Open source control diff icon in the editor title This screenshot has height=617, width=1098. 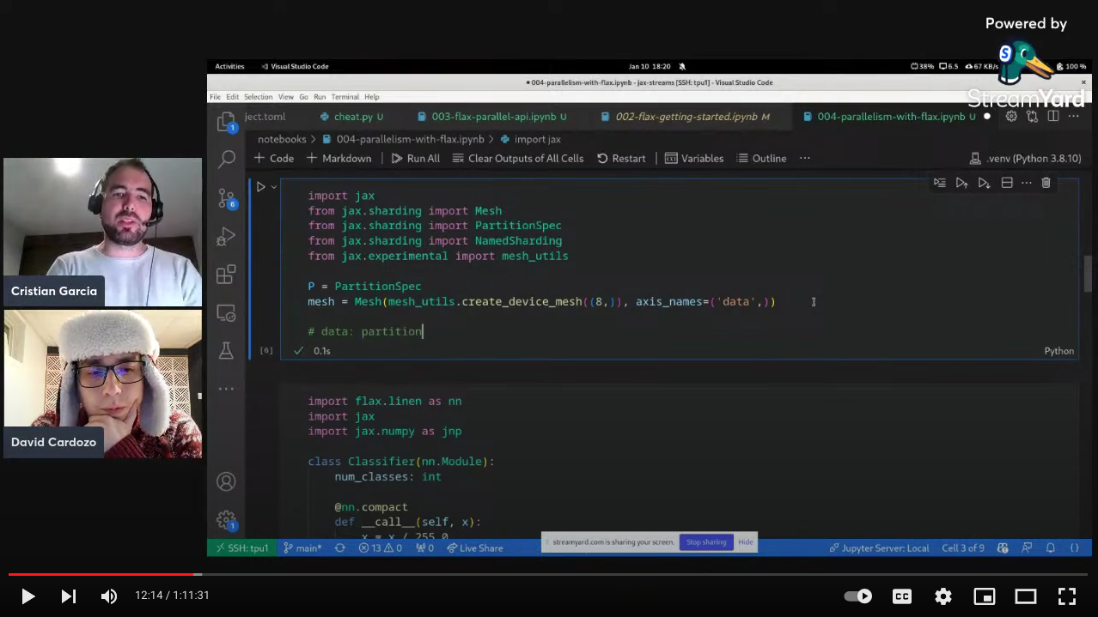point(1032,117)
